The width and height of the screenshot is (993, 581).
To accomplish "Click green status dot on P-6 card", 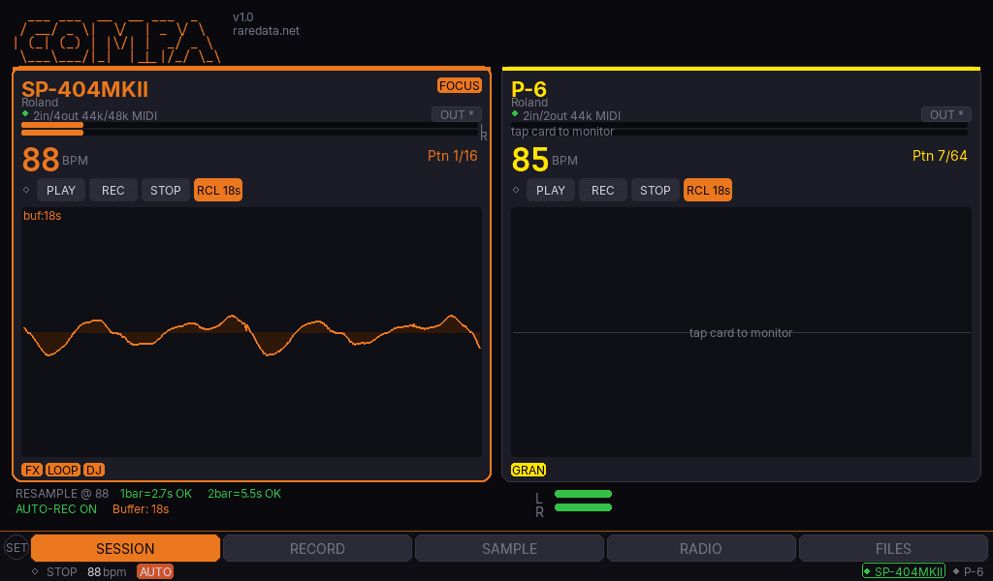I will point(515,114).
